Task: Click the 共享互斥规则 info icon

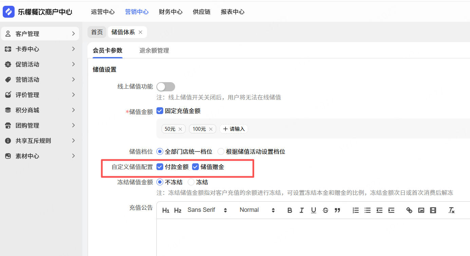Action: pyautogui.click(x=8, y=141)
